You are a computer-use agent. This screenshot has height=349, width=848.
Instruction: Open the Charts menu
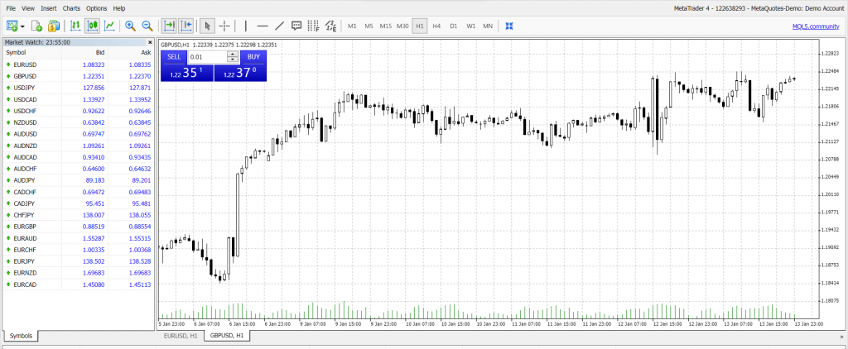click(x=71, y=7)
